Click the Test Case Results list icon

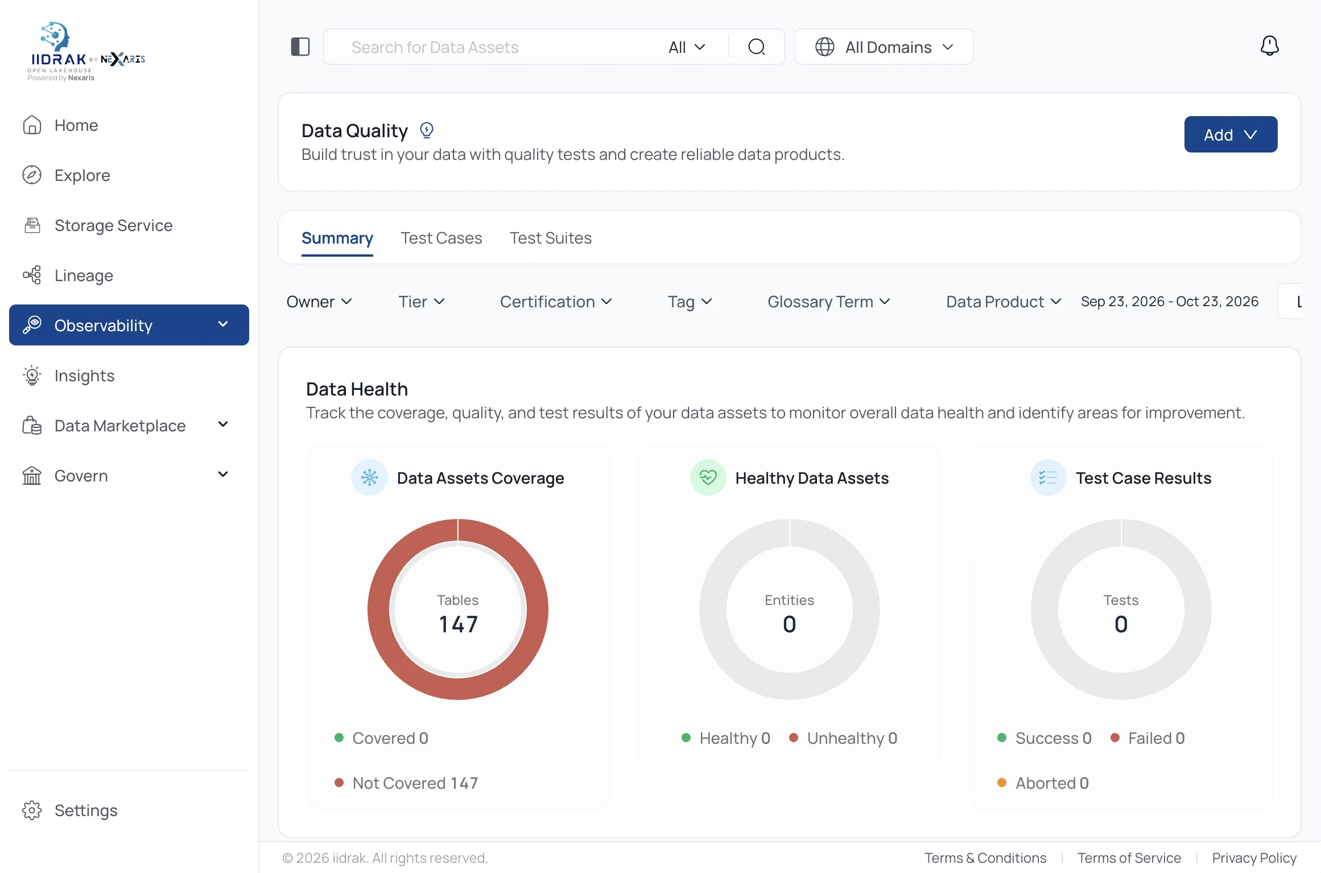pyautogui.click(x=1048, y=477)
